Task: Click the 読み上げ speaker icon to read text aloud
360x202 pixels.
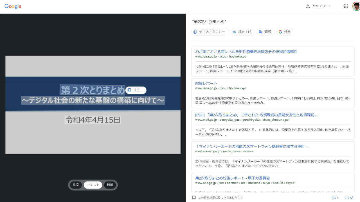Action: pos(235,32)
